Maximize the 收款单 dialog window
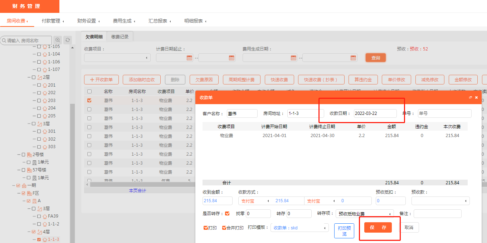 click(471, 97)
